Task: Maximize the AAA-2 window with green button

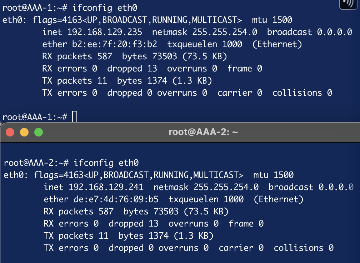Action: [x=38, y=132]
